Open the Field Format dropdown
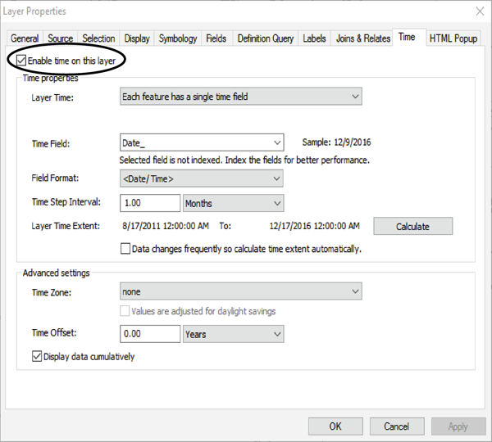492x442 pixels. click(202, 178)
